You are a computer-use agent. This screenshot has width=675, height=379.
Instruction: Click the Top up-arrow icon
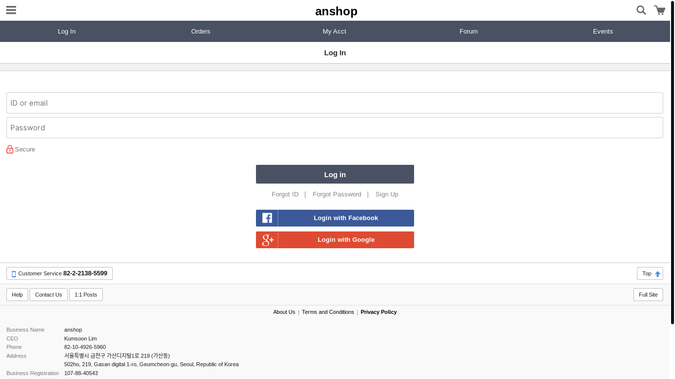click(658, 274)
